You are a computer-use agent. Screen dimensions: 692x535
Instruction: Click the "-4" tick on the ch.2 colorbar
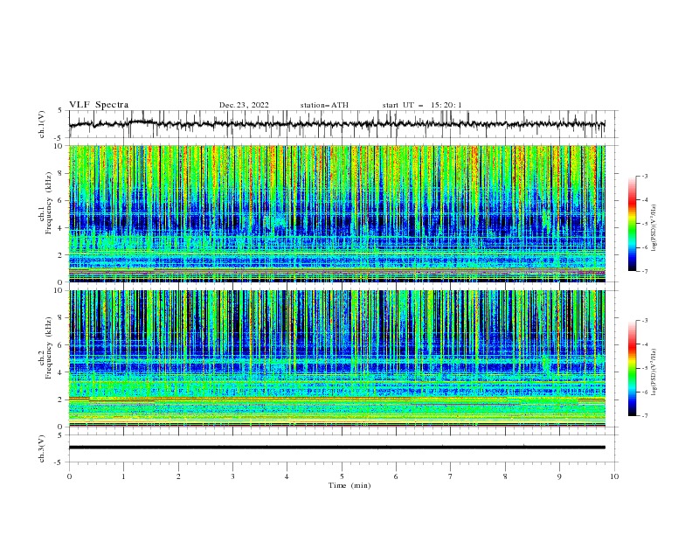coord(645,344)
